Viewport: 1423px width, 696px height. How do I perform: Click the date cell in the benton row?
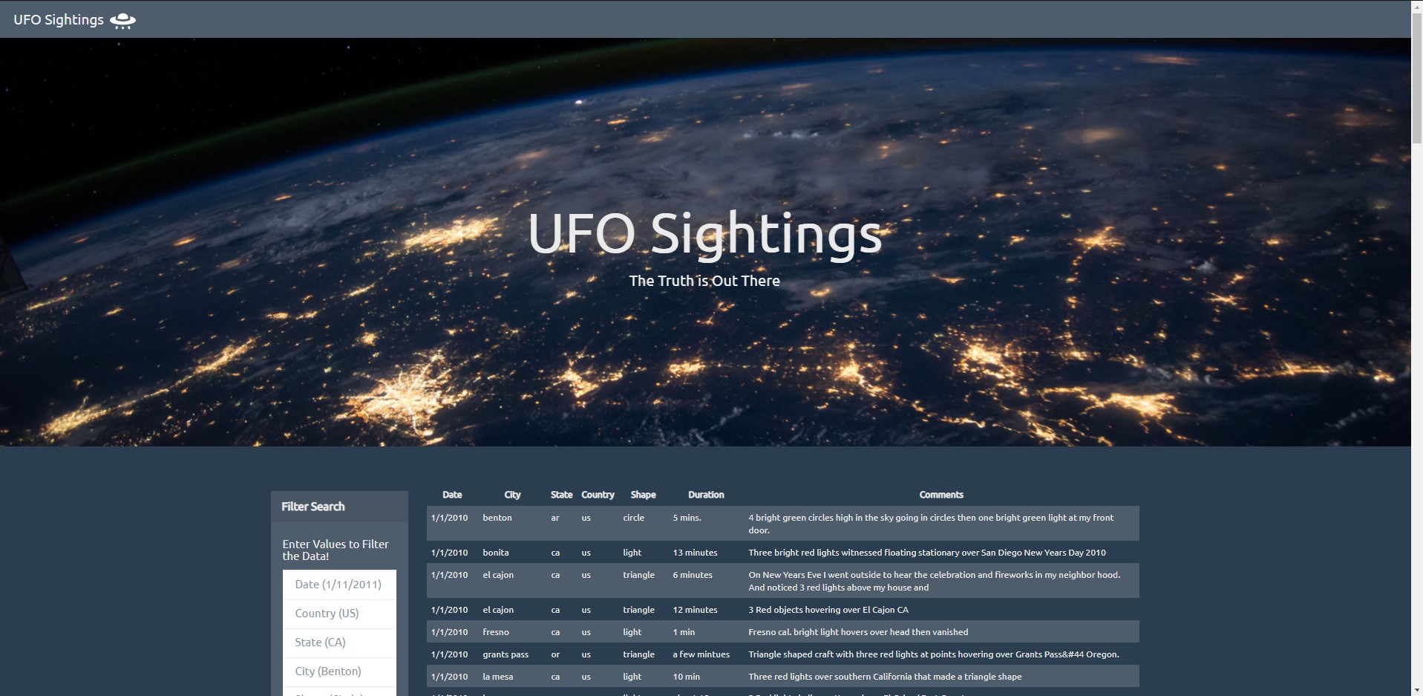point(450,518)
